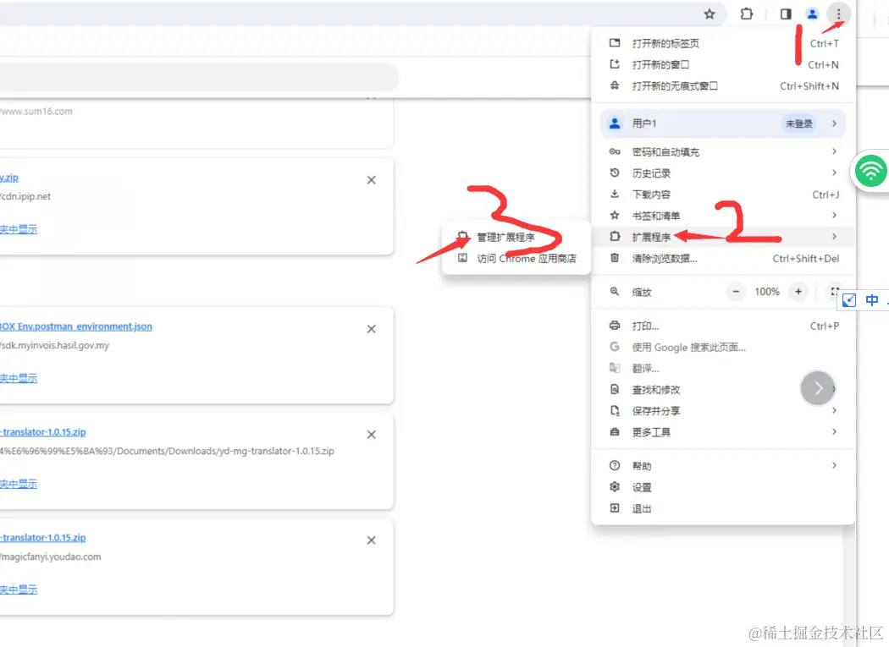The width and height of the screenshot is (889, 647).
Task: Show the magicfanyi.youdao.com download in folder
Action: pos(19,589)
